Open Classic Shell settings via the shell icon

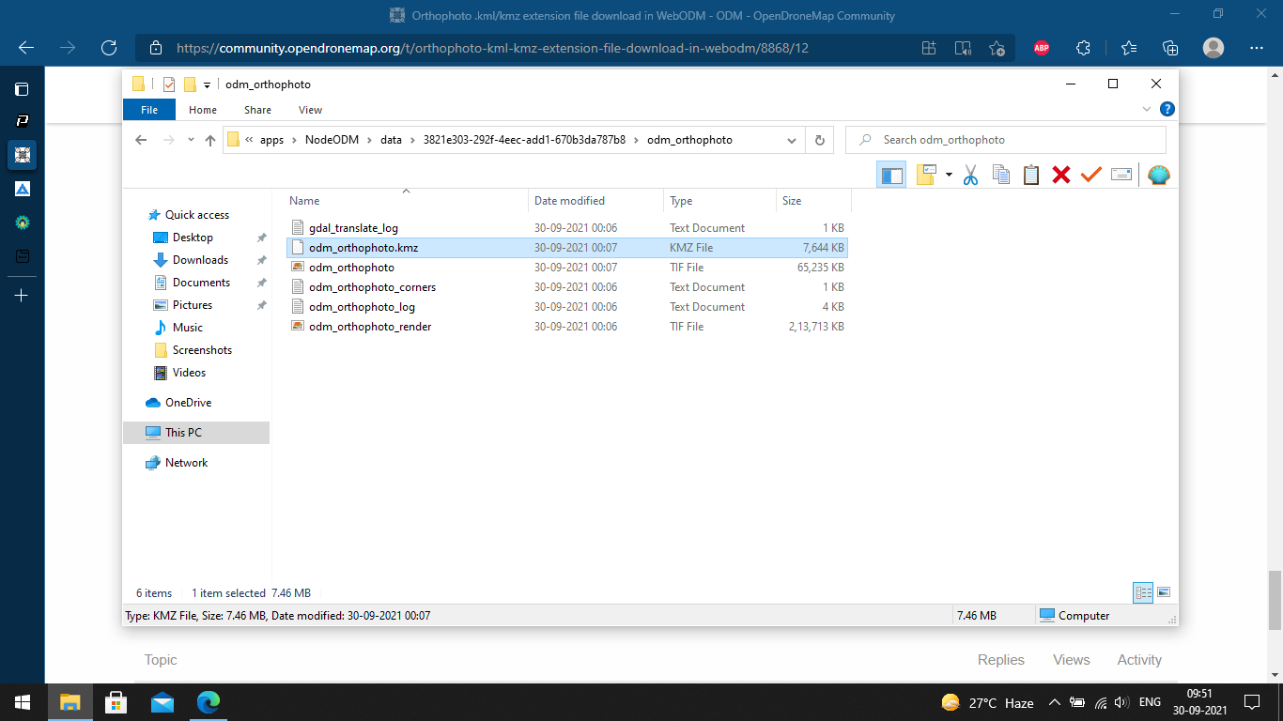tap(1158, 175)
